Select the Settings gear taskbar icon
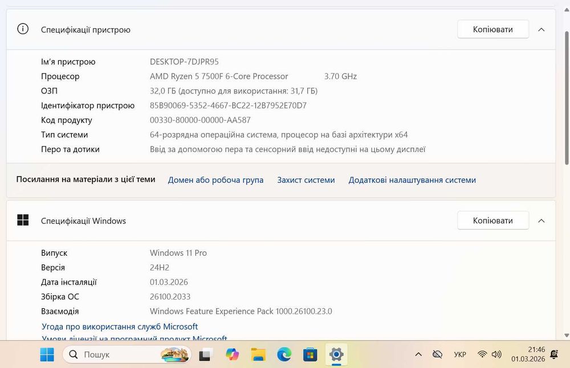The image size is (570, 368). tap(336, 354)
